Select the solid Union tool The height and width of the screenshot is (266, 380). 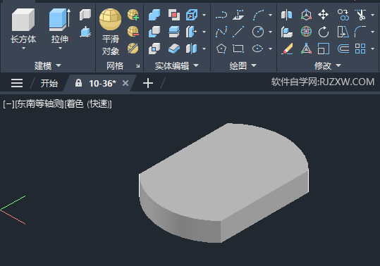pyautogui.click(x=154, y=15)
